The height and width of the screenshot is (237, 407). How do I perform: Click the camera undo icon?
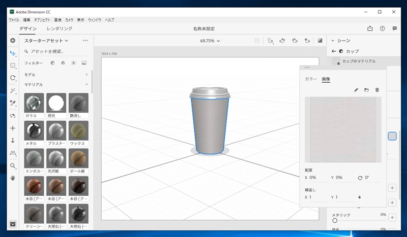282,41
